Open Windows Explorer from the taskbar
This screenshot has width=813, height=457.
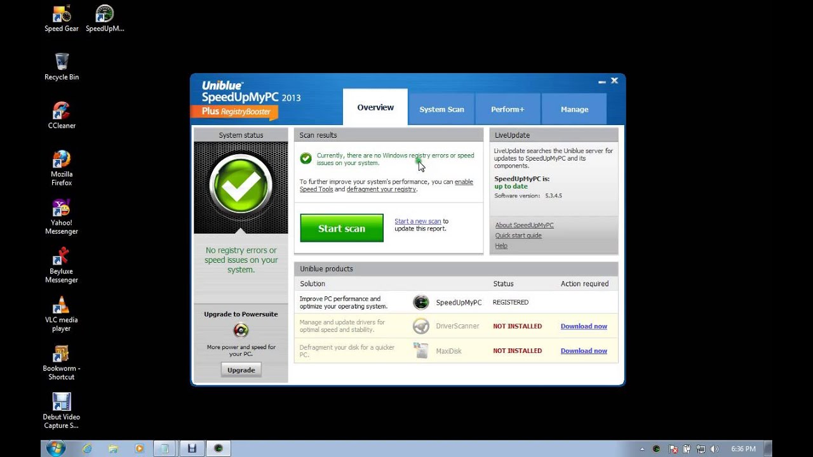tap(113, 448)
